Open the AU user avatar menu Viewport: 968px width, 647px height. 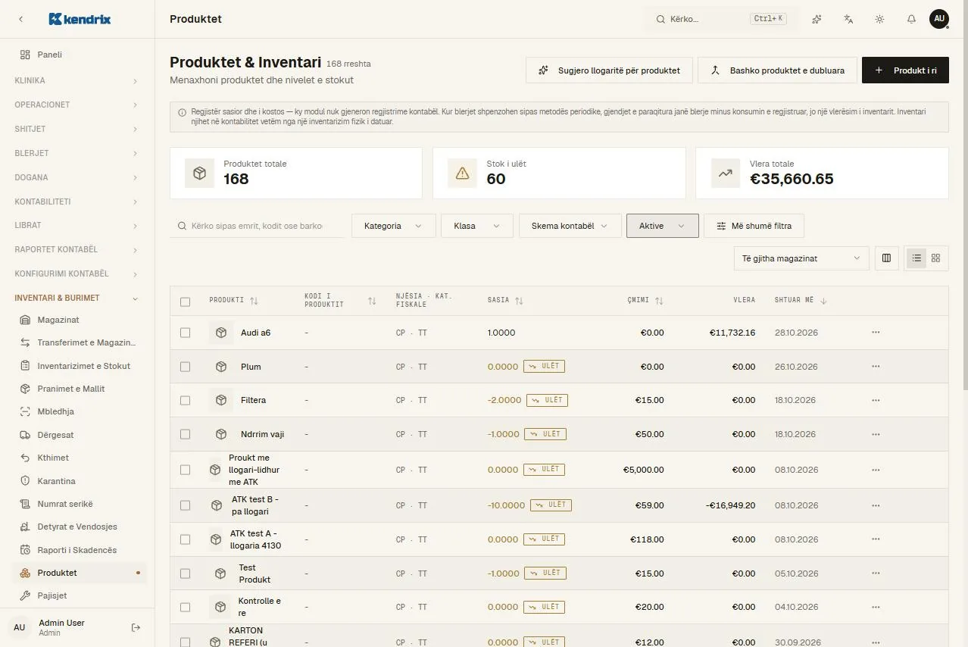pos(939,19)
